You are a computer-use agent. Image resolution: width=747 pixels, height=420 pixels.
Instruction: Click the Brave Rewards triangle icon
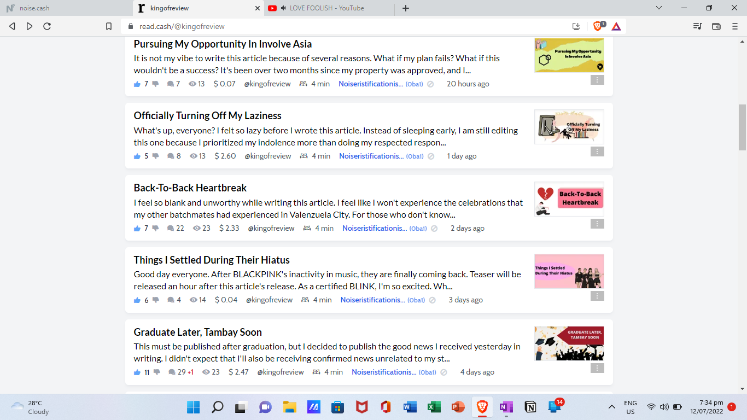click(616, 26)
